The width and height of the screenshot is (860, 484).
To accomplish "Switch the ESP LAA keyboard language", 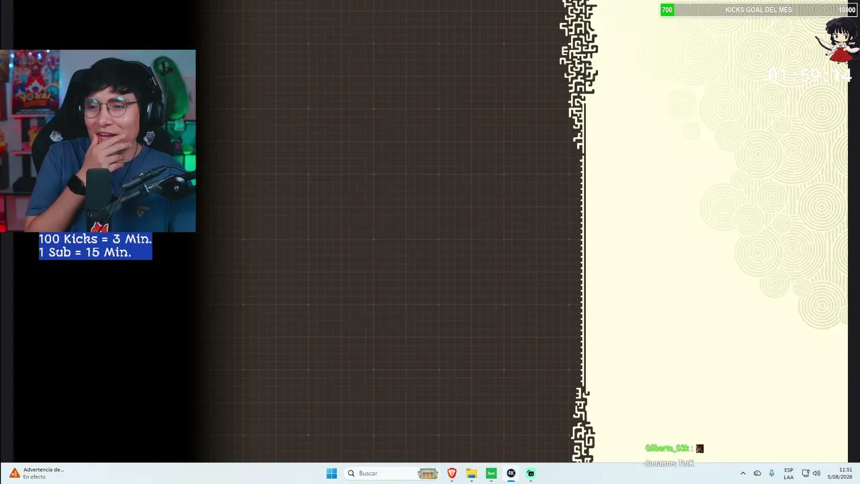I will pos(789,473).
